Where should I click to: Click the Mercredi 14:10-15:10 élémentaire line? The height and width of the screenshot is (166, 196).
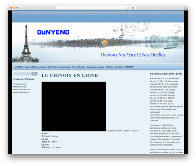(x=164, y=78)
